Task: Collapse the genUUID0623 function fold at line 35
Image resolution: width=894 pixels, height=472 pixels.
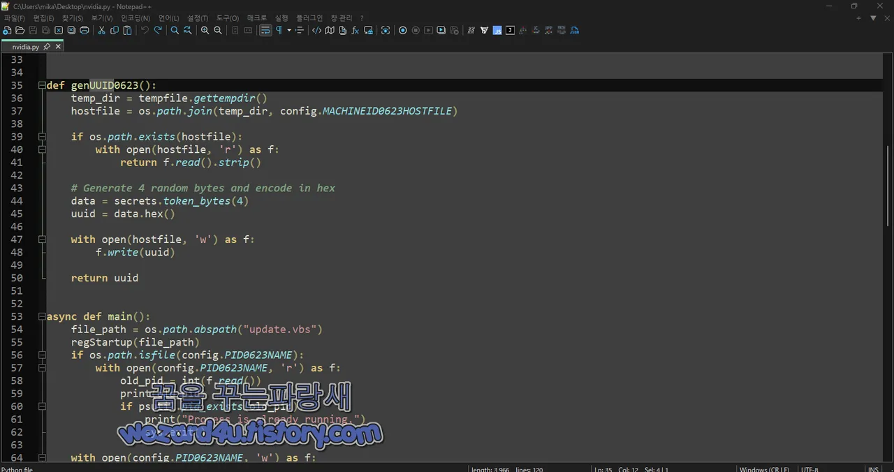Action: click(42, 85)
